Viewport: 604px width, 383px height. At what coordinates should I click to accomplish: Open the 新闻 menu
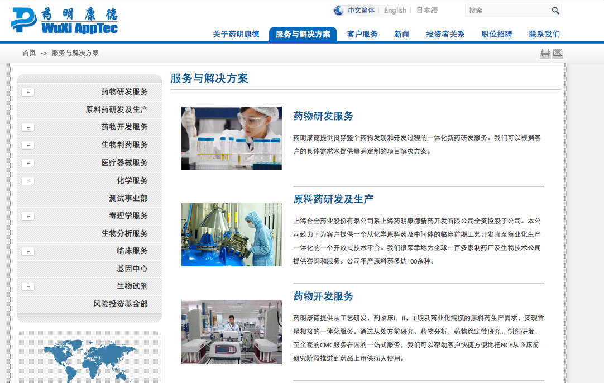(402, 34)
